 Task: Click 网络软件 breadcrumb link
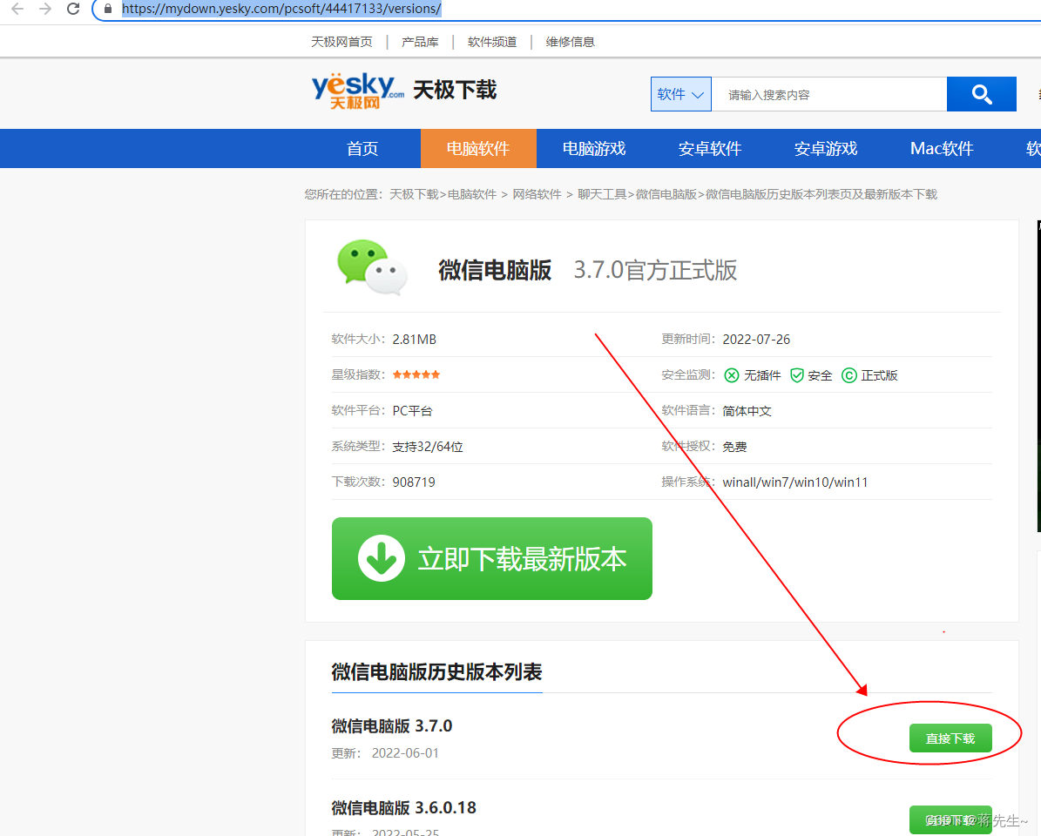537,194
